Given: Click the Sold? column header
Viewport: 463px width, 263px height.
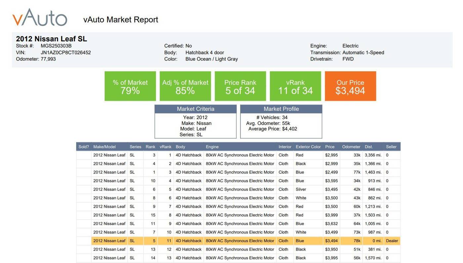Looking at the screenshot, I should [x=84, y=147].
